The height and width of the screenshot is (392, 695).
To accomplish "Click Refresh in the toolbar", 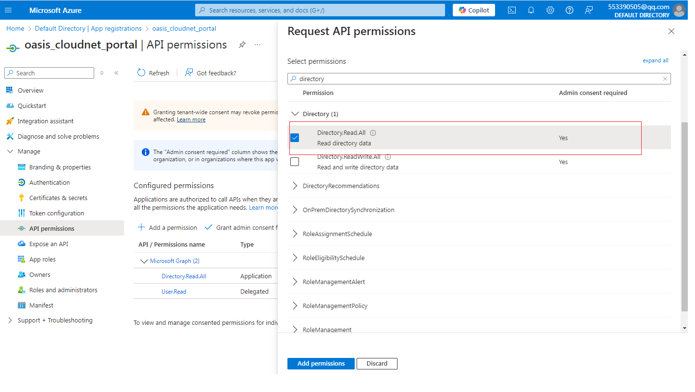I will tap(153, 73).
